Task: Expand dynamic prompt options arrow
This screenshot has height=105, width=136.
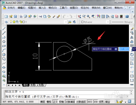Action: (x=116, y=49)
